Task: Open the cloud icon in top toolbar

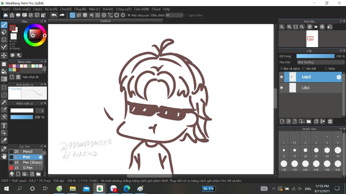Action: click(5, 15)
